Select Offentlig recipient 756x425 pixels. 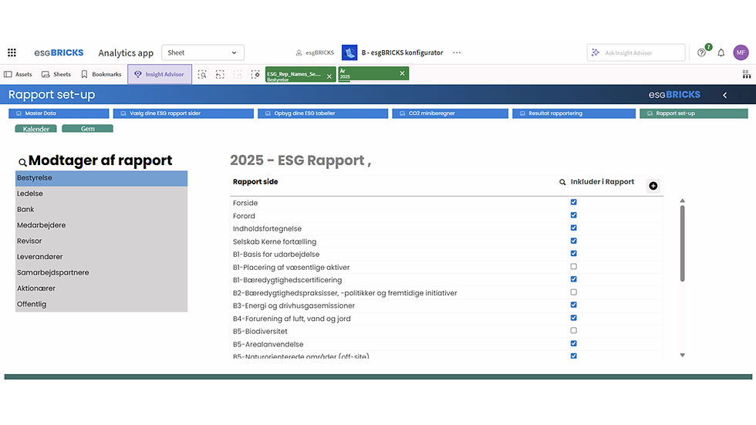pos(101,304)
